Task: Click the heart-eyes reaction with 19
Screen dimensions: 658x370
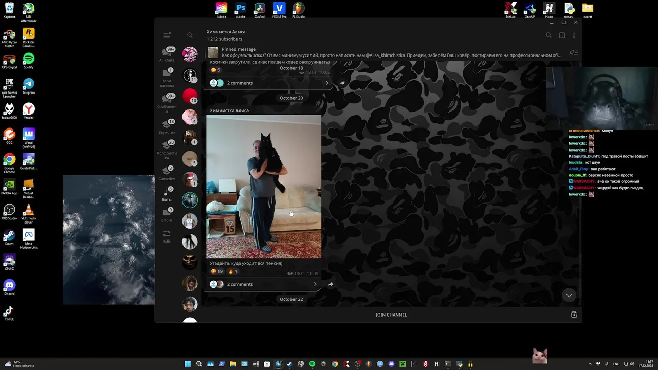Action: click(x=216, y=271)
